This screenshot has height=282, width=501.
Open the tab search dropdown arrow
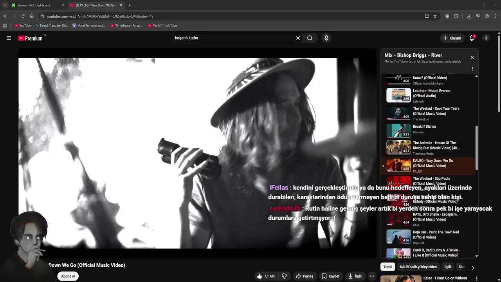5,5
